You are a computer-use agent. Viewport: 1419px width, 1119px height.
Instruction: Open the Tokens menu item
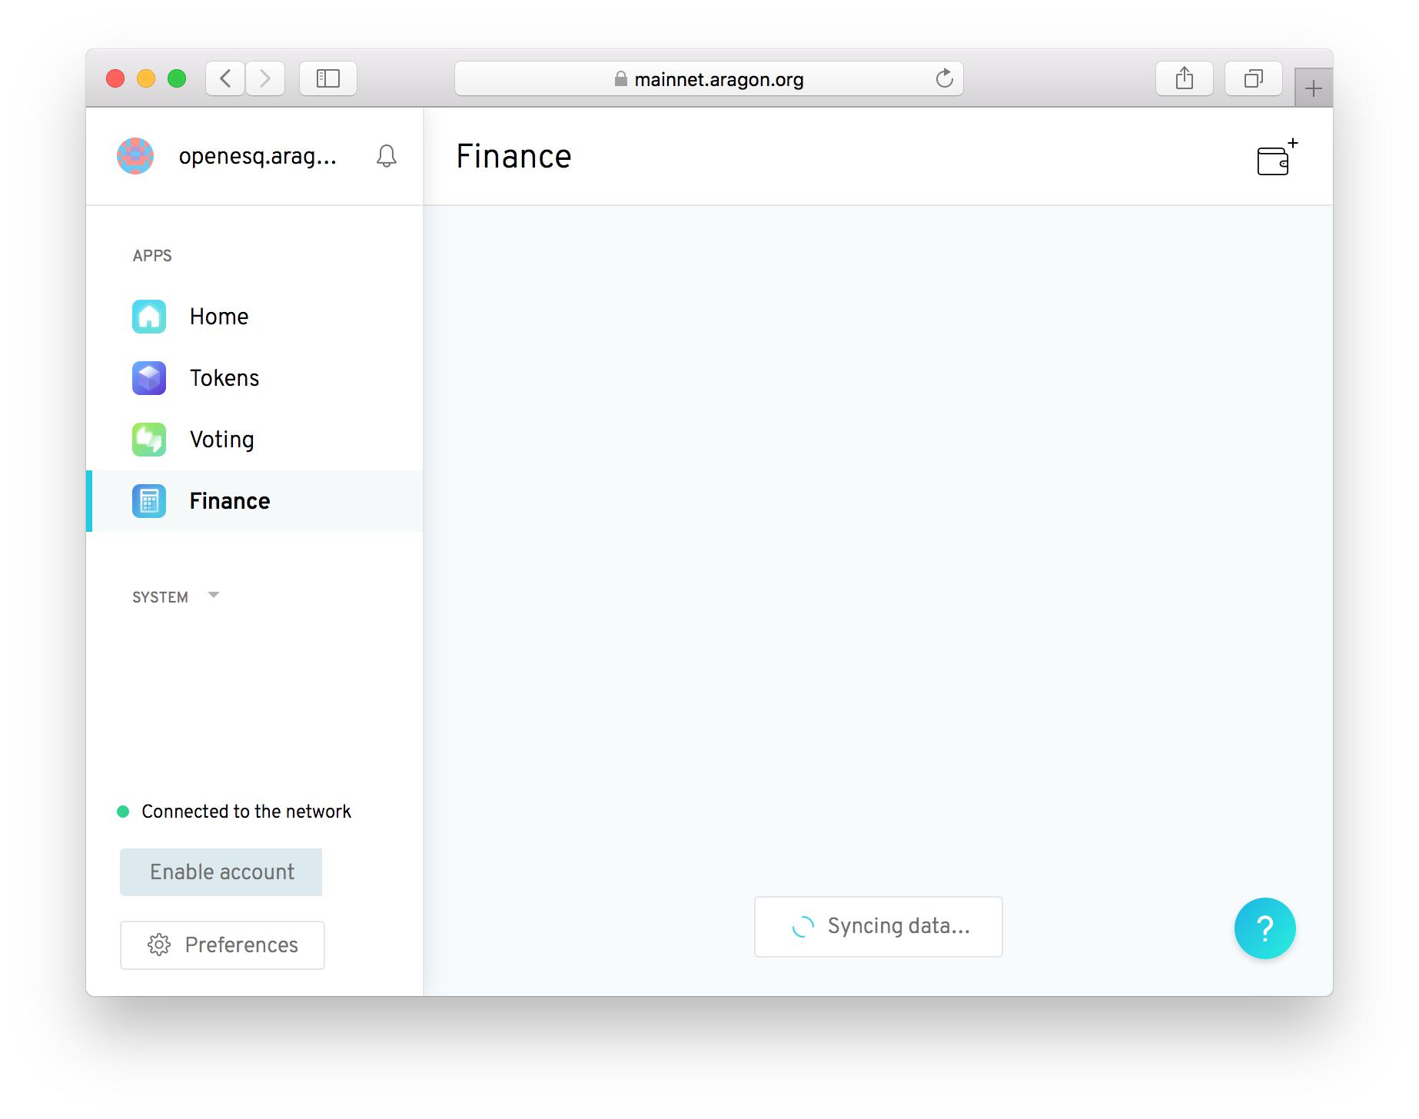[254, 378]
